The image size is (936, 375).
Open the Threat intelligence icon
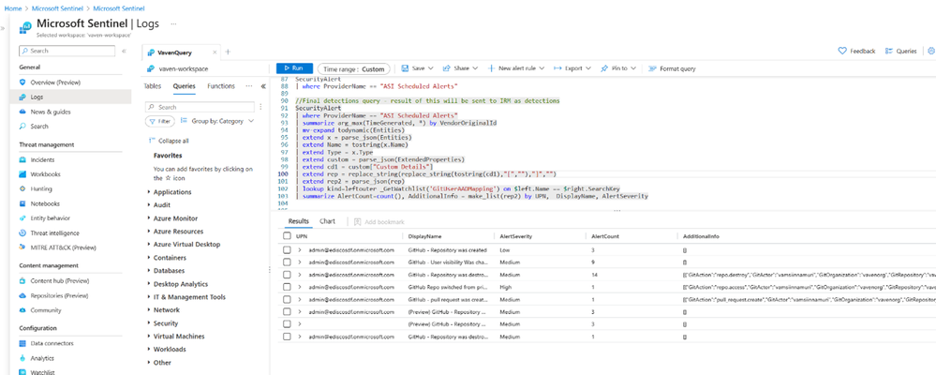coord(22,232)
